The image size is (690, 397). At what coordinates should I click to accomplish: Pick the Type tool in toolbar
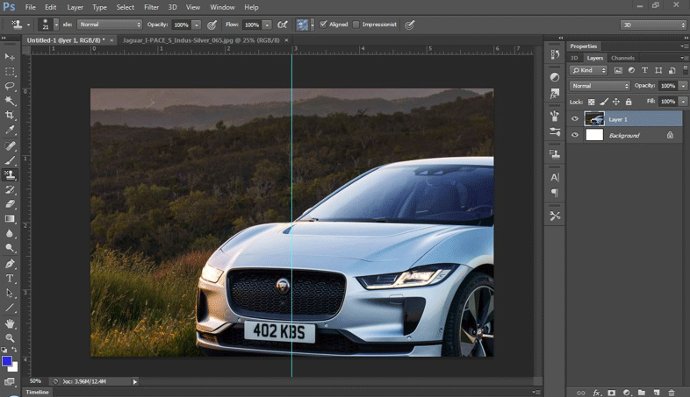(11, 278)
